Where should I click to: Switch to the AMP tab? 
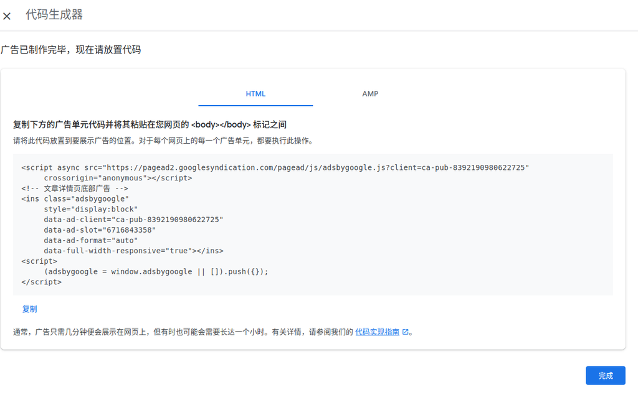[370, 94]
